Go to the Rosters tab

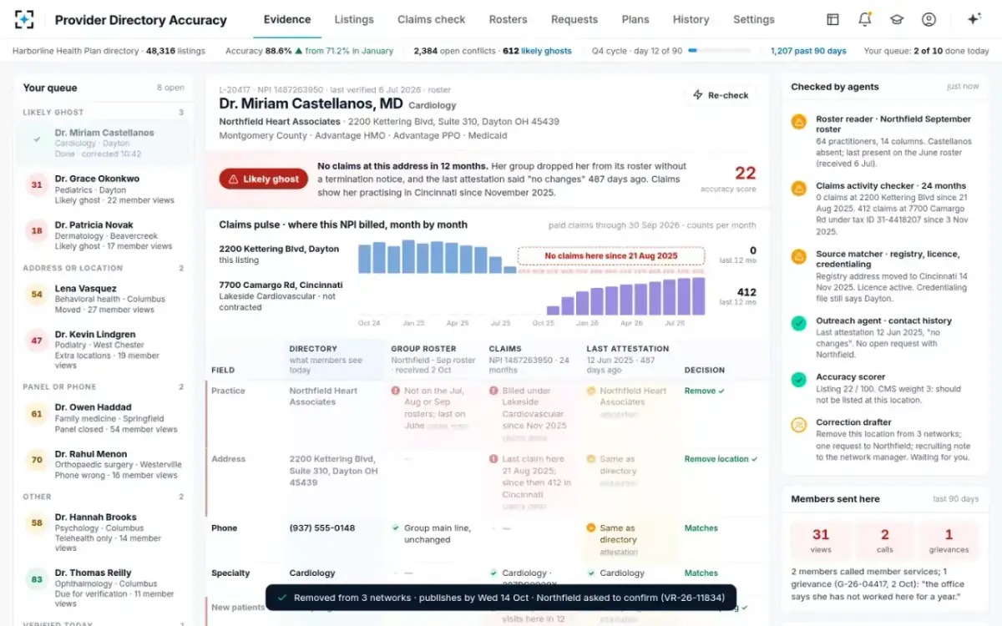click(x=509, y=19)
